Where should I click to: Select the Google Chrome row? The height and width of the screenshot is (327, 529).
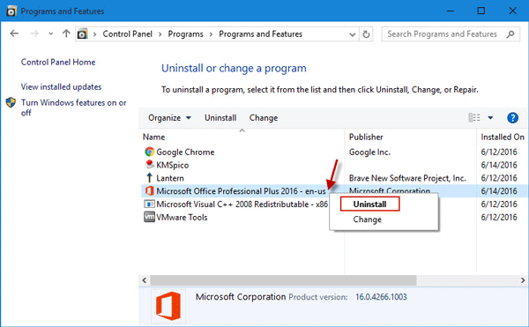[334, 152]
